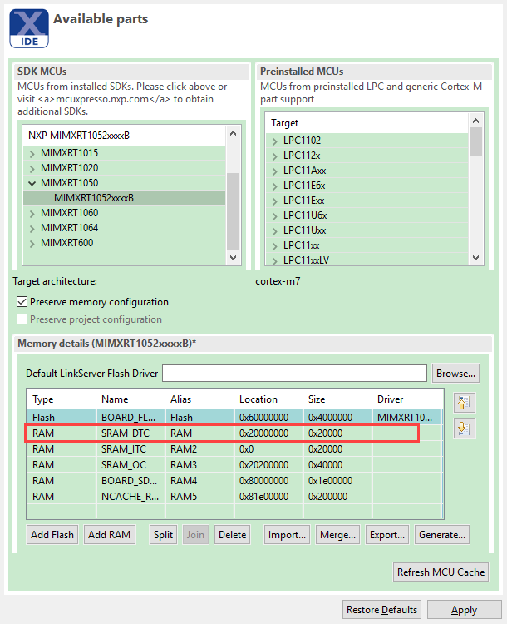The height and width of the screenshot is (624, 507).
Task: Select the SRAM_DTC name cell
Action: 130,433
